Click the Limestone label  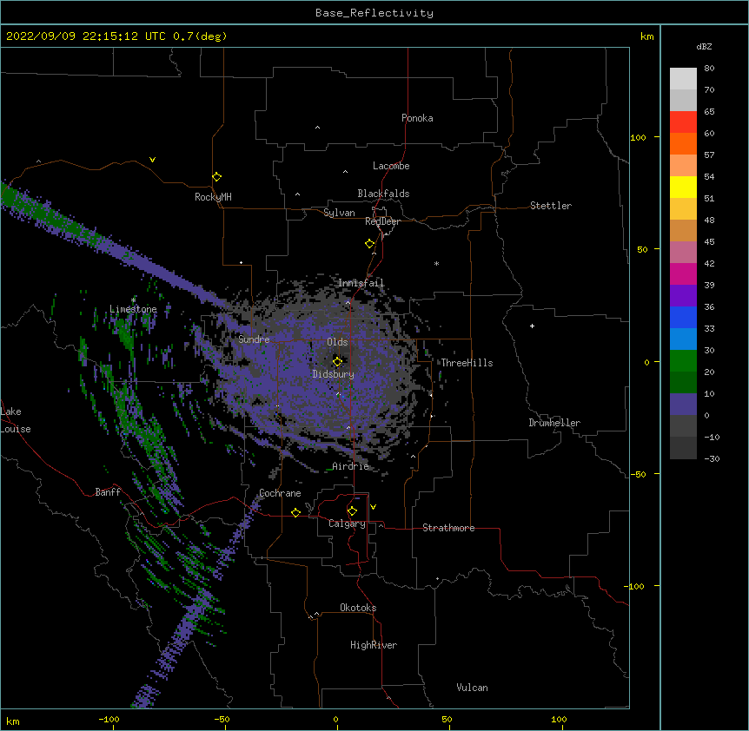(133, 309)
